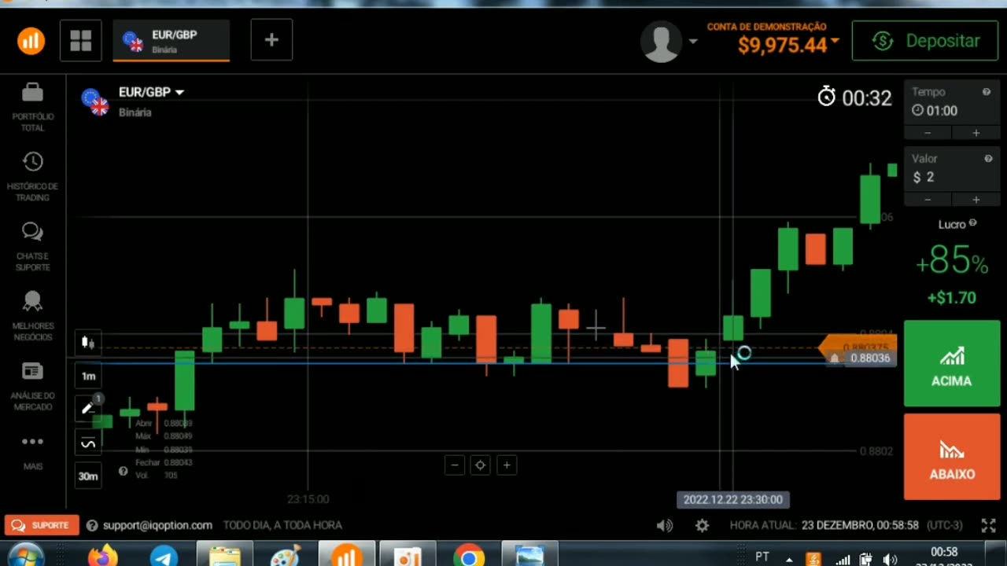Open Chats e Suporte in the sidebar

32,247
